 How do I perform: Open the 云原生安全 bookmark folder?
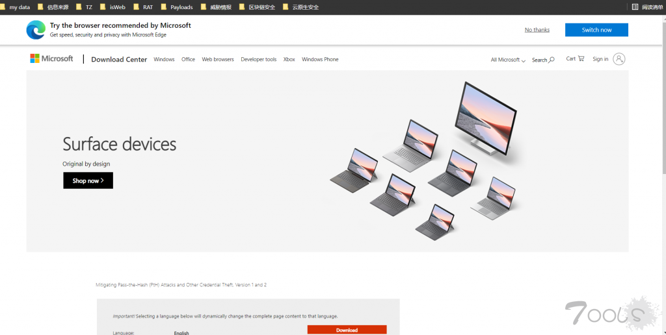(x=300, y=7)
